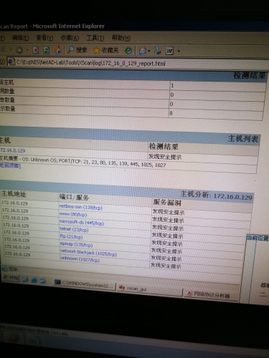This screenshot has width=269, height=358.
Task: Click the 服务漏洞 column header
Action: tap(167, 203)
